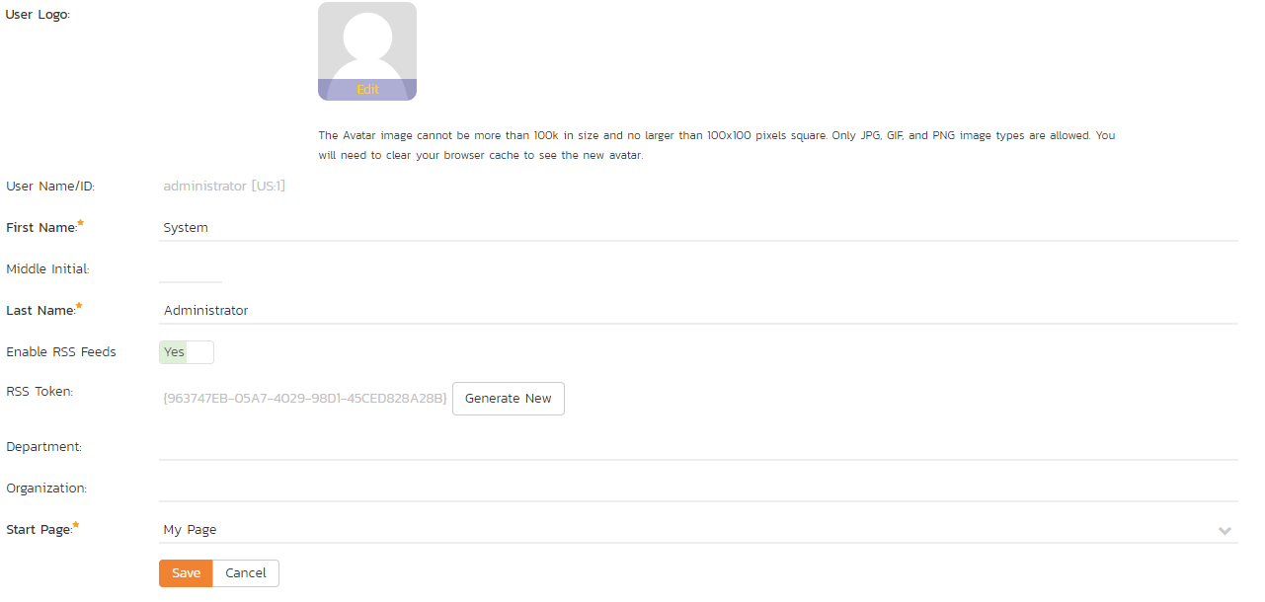Image resolution: width=1265 pixels, height=602 pixels.
Task: Select the Middle Initial input field
Action: coord(191,268)
